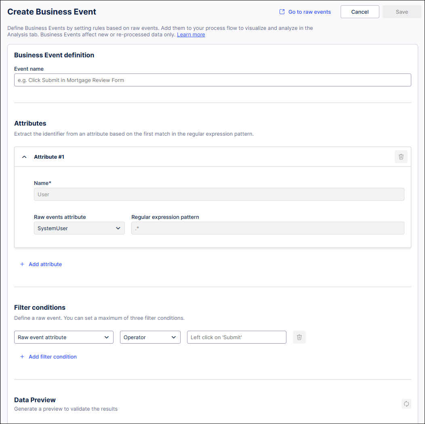Open the Learn more link
Screen dimensions: 425x424
(x=191, y=35)
